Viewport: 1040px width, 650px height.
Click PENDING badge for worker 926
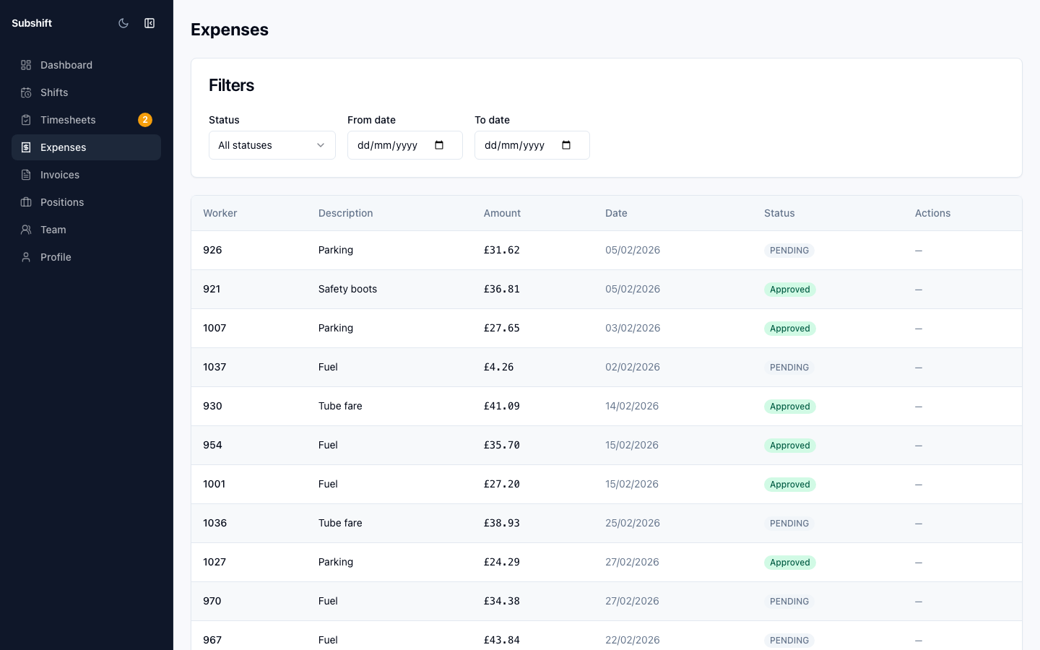[x=789, y=251]
